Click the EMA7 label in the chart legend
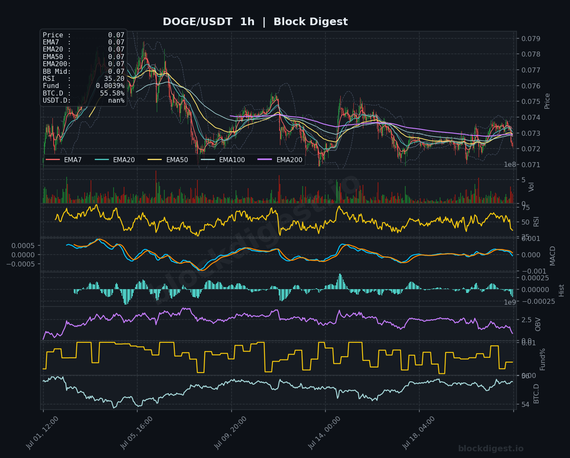The height and width of the screenshot is (458, 570). click(x=73, y=160)
